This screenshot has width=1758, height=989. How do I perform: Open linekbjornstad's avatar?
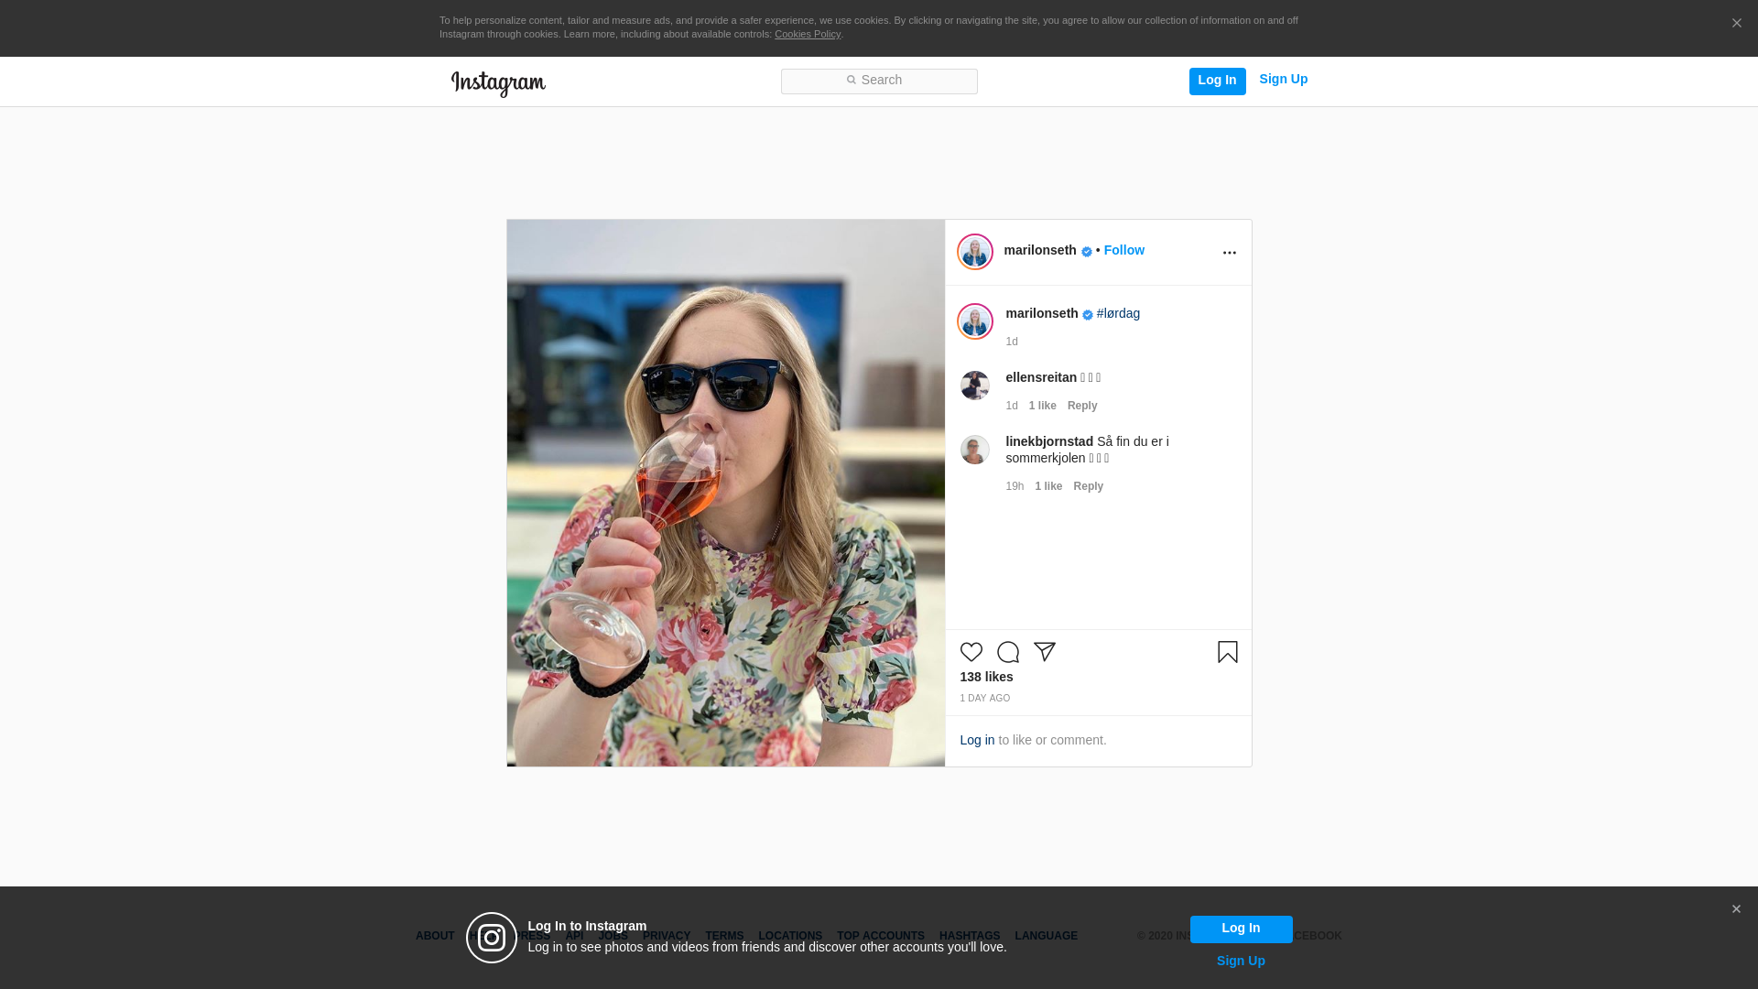(x=974, y=450)
